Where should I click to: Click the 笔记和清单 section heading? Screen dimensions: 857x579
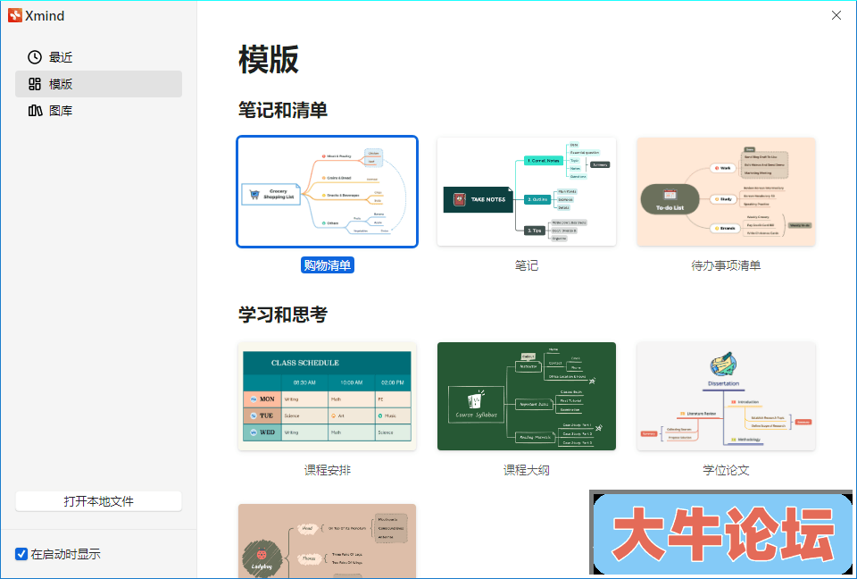pyautogui.click(x=283, y=110)
